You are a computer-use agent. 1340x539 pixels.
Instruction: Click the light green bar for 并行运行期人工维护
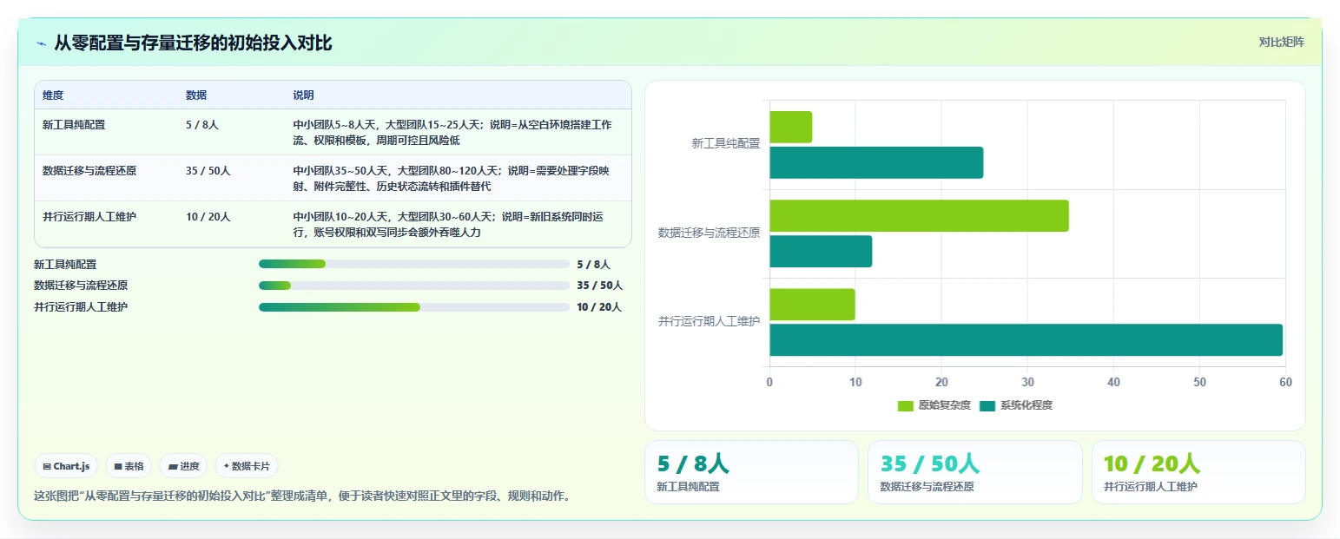pos(813,304)
